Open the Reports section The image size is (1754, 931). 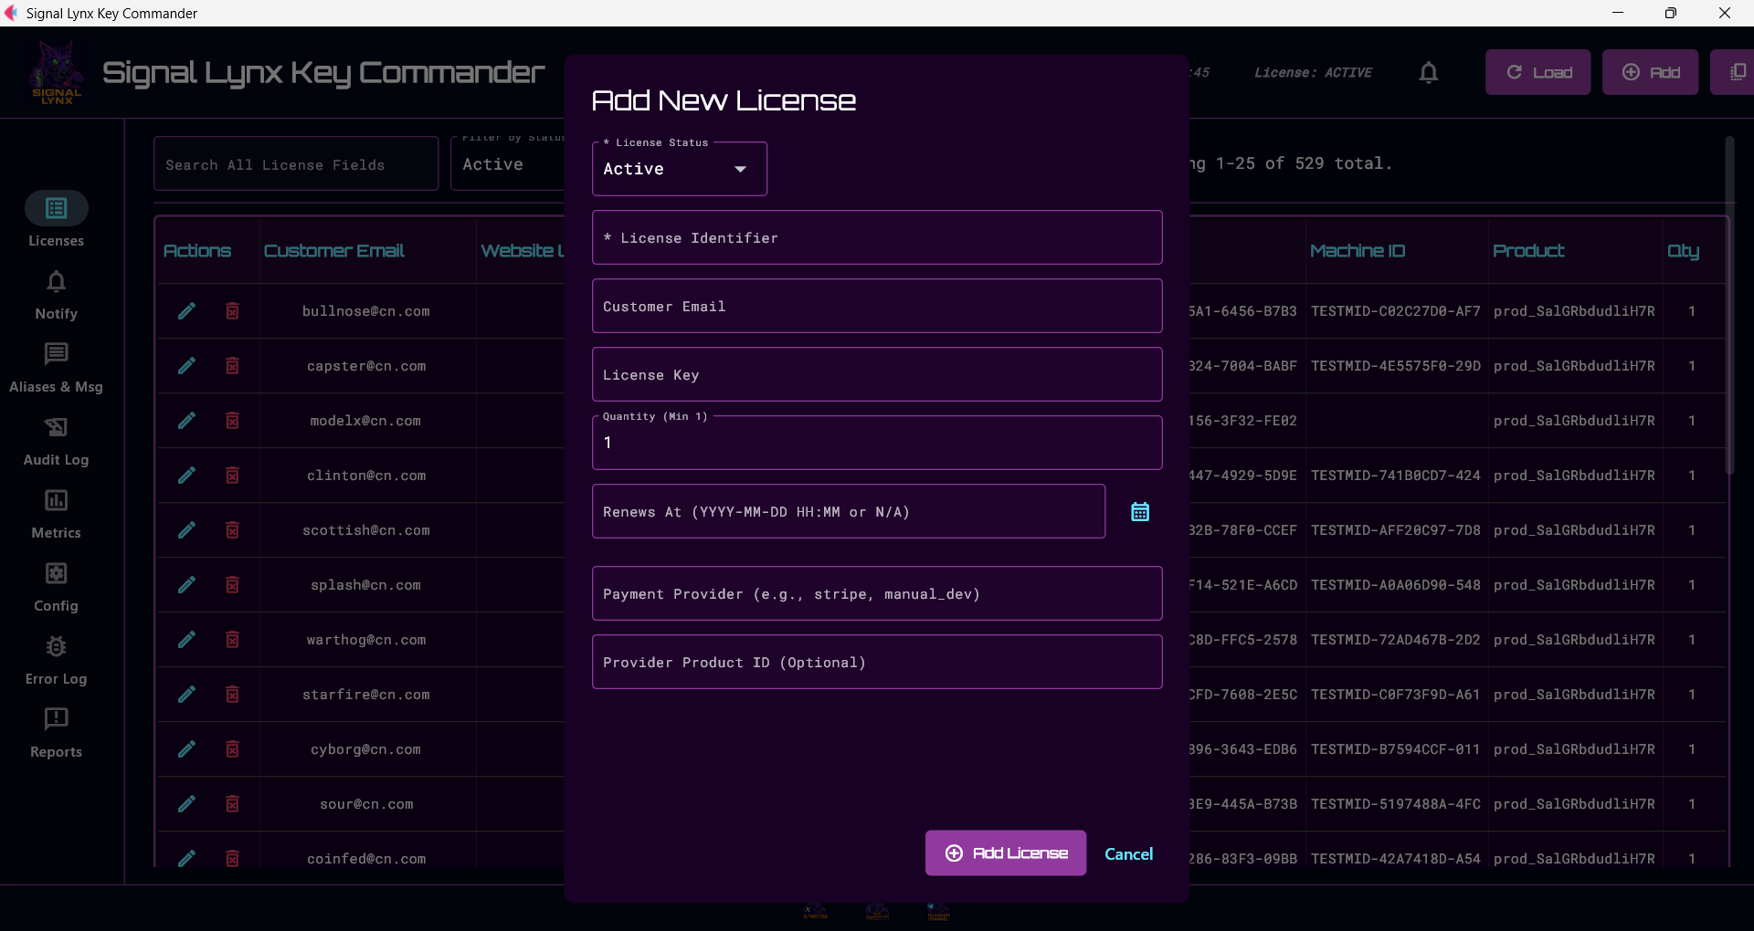(x=56, y=733)
